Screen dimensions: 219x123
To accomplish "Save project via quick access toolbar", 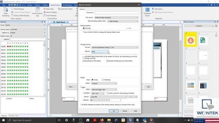I will pyautogui.click(x=9, y=5).
